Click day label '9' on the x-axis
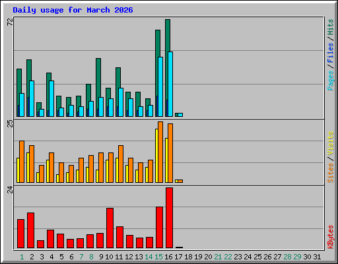Screen dimensions: 338x264 101,257
